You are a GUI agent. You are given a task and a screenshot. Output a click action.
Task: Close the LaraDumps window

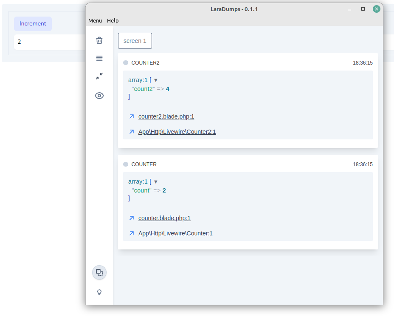tap(377, 9)
